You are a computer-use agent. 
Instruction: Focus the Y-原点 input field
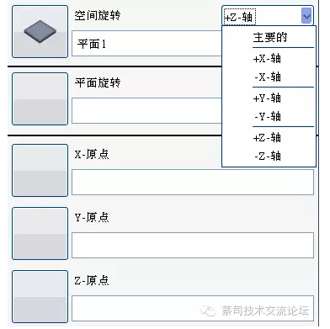point(193,245)
